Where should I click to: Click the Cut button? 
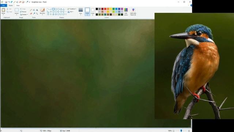click(x=9, y=9)
